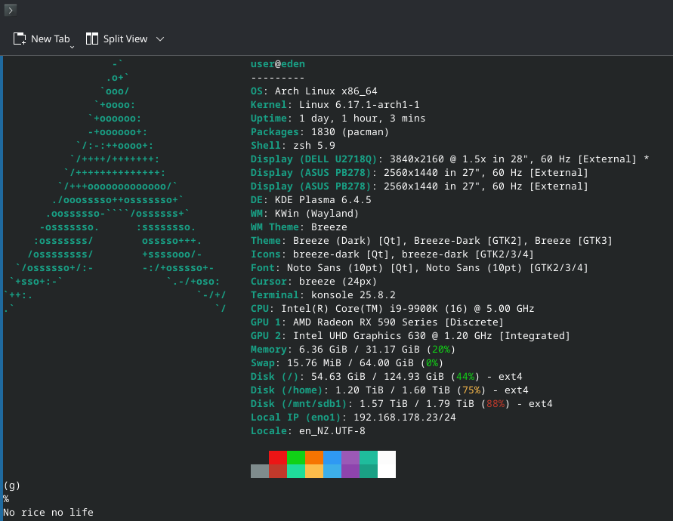Click the bright blue color block

[332, 458]
